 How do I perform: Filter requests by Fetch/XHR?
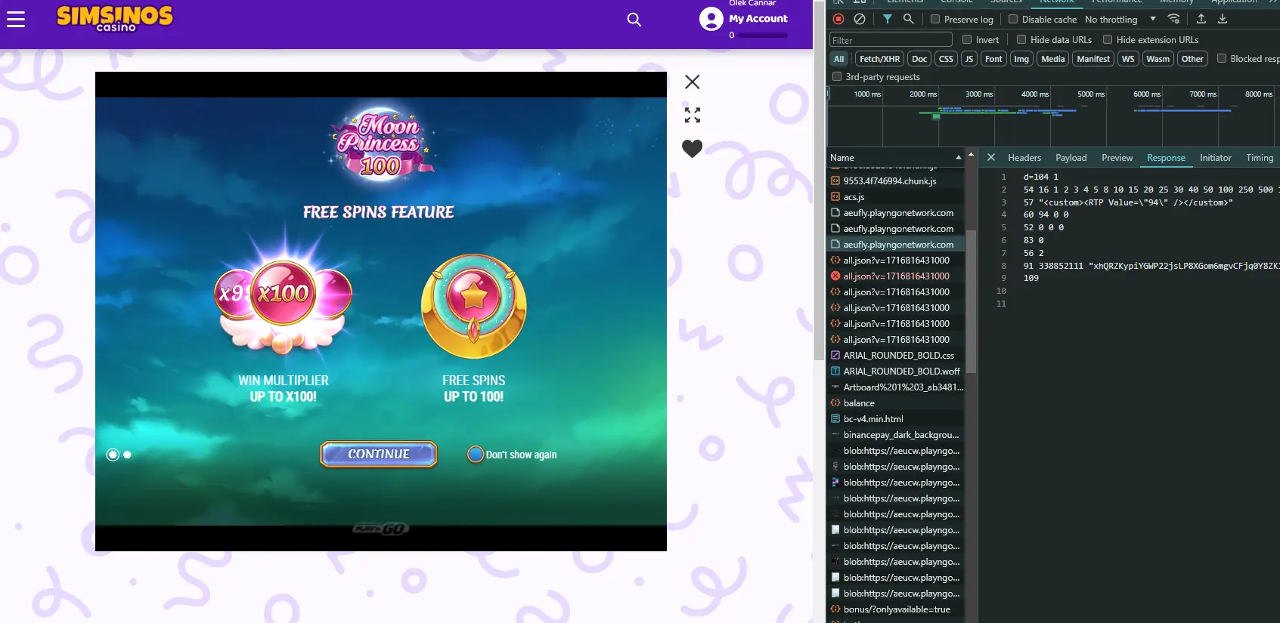point(880,59)
